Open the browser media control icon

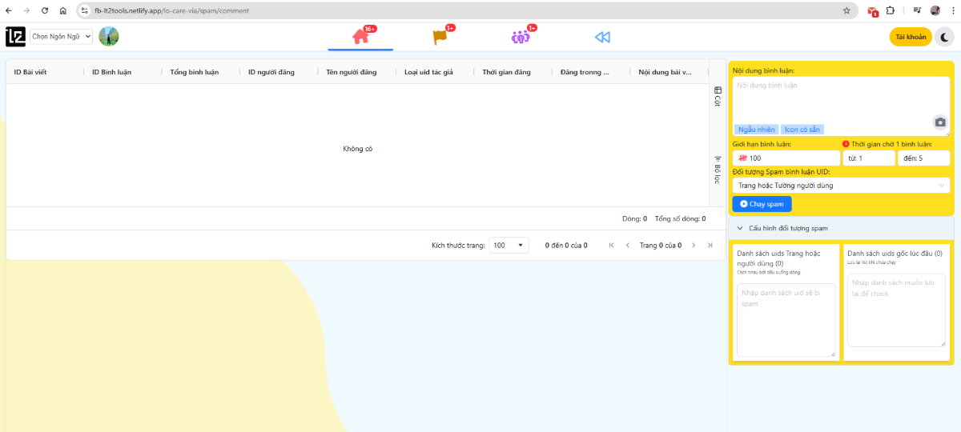click(x=917, y=10)
